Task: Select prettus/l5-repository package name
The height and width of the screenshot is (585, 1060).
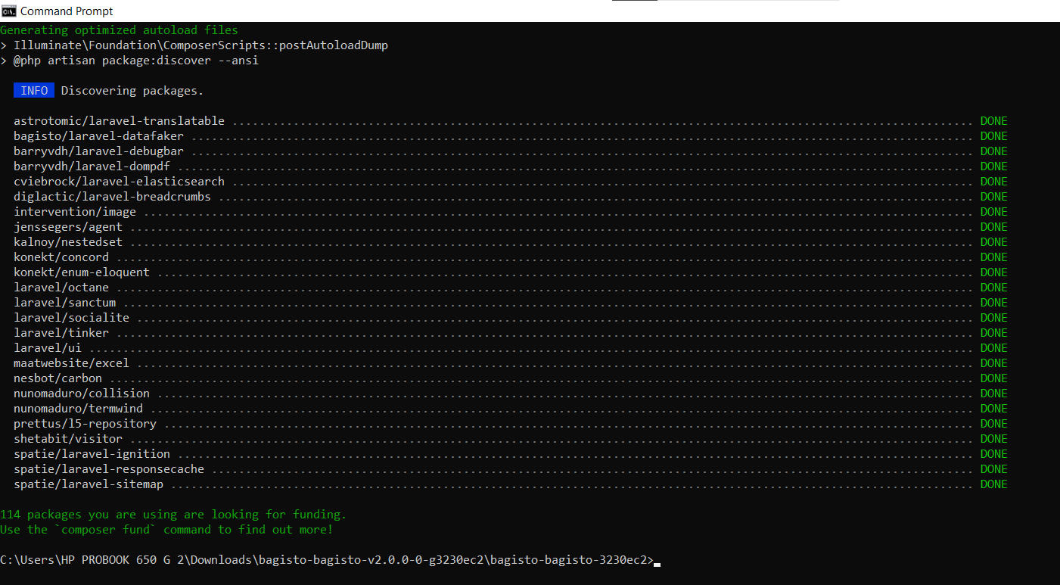Action: coord(85,424)
